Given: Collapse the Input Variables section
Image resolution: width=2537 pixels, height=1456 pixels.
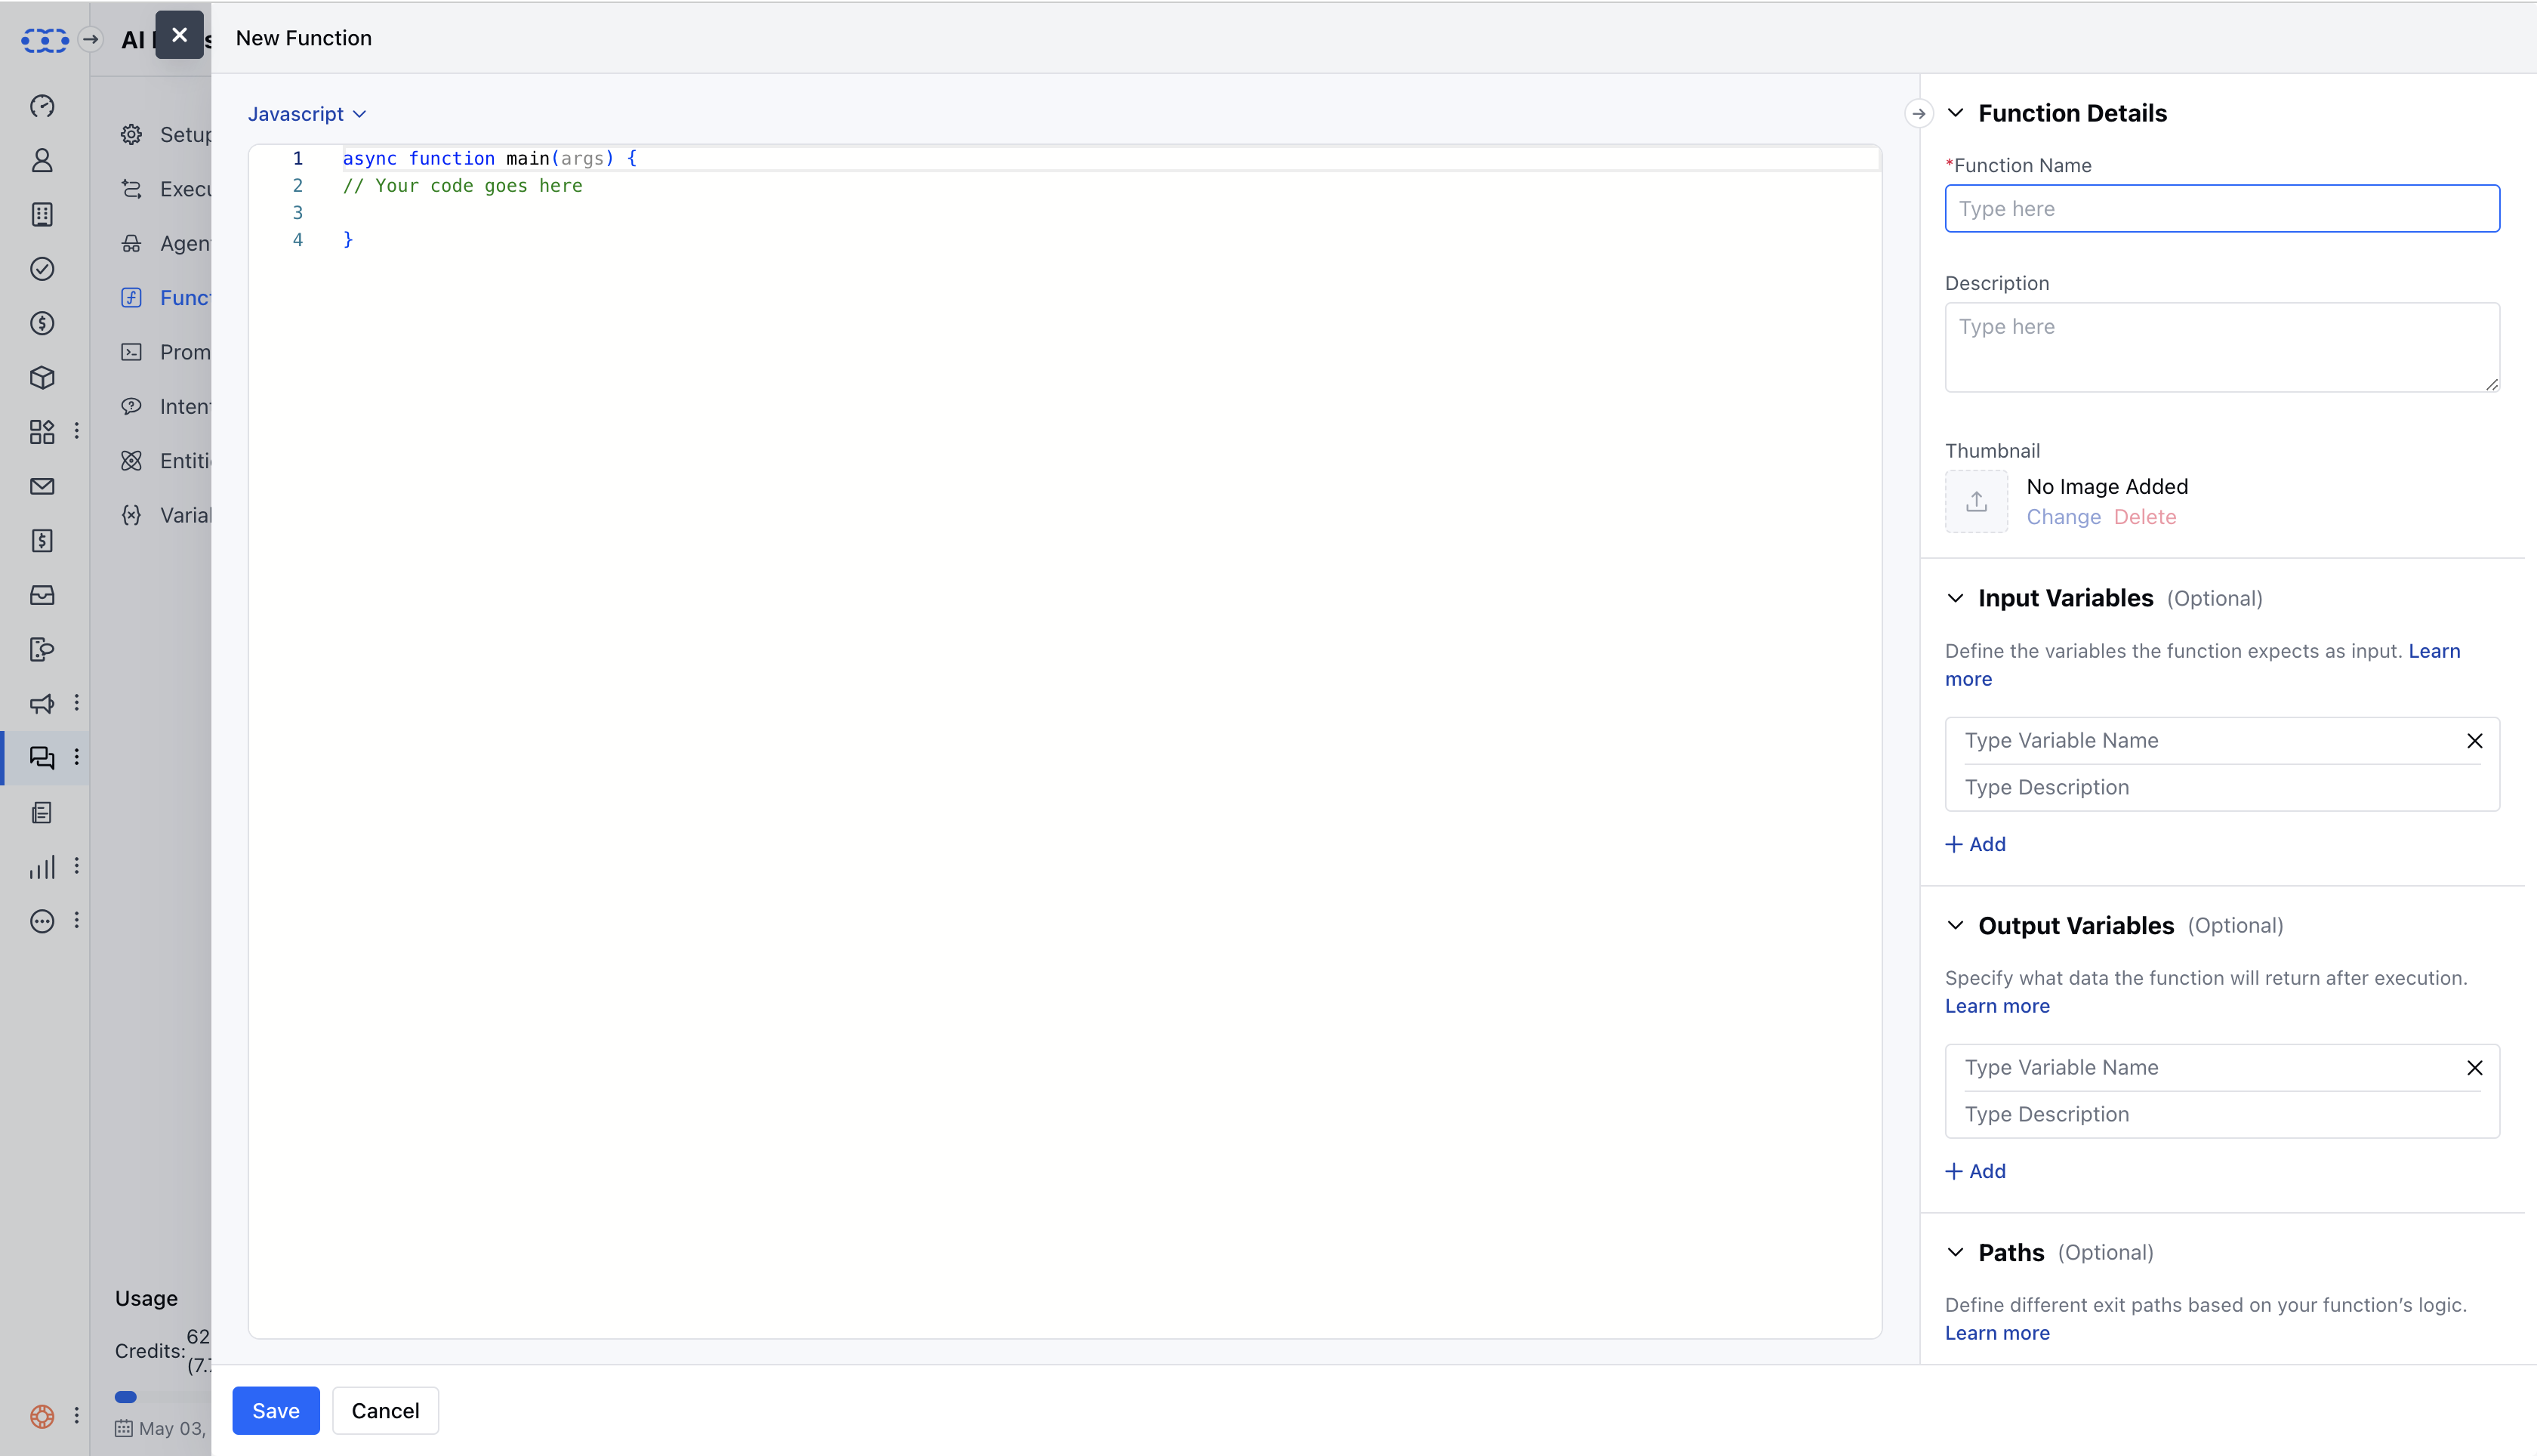Looking at the screenshot, I should pyautogui.click(x=1956, y=598).
